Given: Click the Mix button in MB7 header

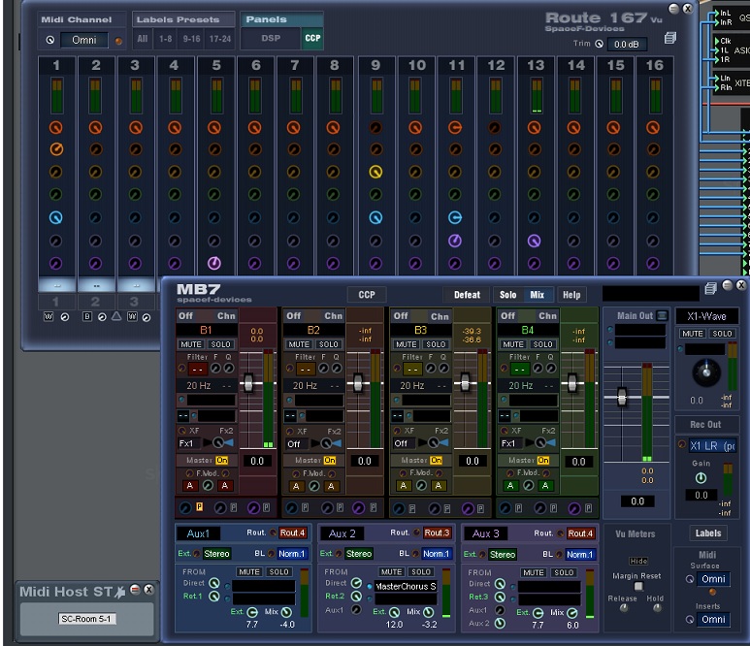Looking at the screenshot, I should pos(538,295).
